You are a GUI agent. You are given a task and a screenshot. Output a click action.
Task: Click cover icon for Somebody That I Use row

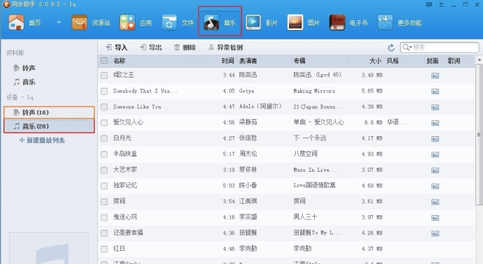tap(435, 91)
